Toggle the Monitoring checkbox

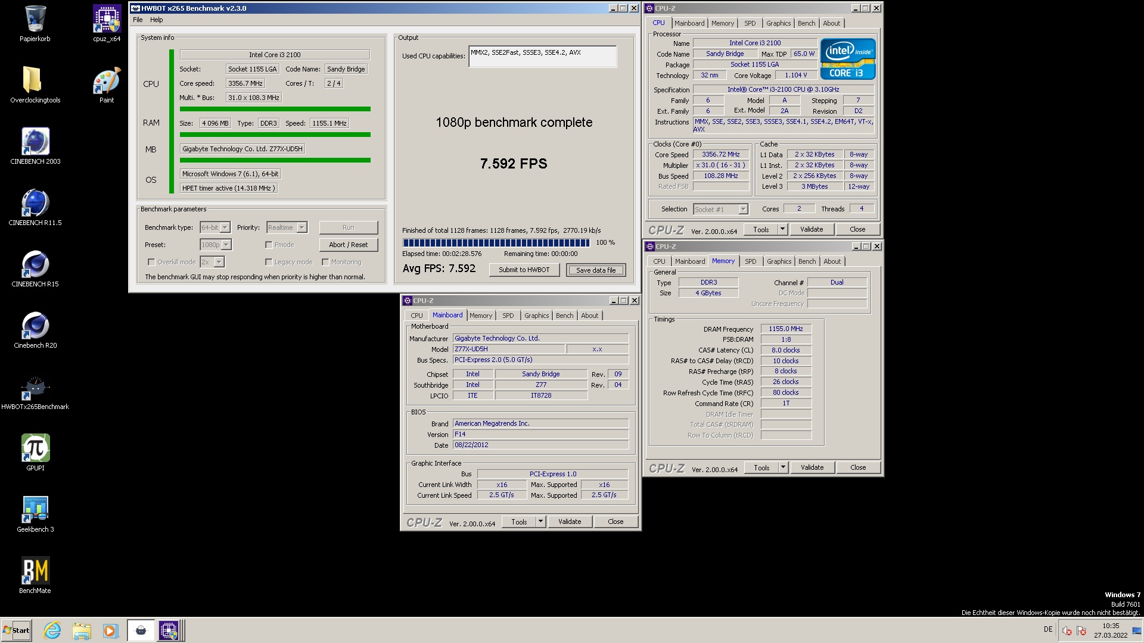pyautogui.click(x=325, y=262)
